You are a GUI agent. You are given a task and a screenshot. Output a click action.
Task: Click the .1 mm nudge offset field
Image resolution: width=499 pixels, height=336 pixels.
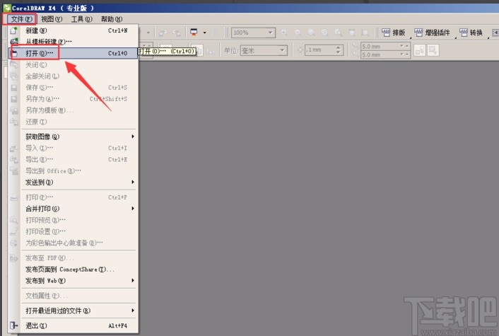click(x=319, y=50)
